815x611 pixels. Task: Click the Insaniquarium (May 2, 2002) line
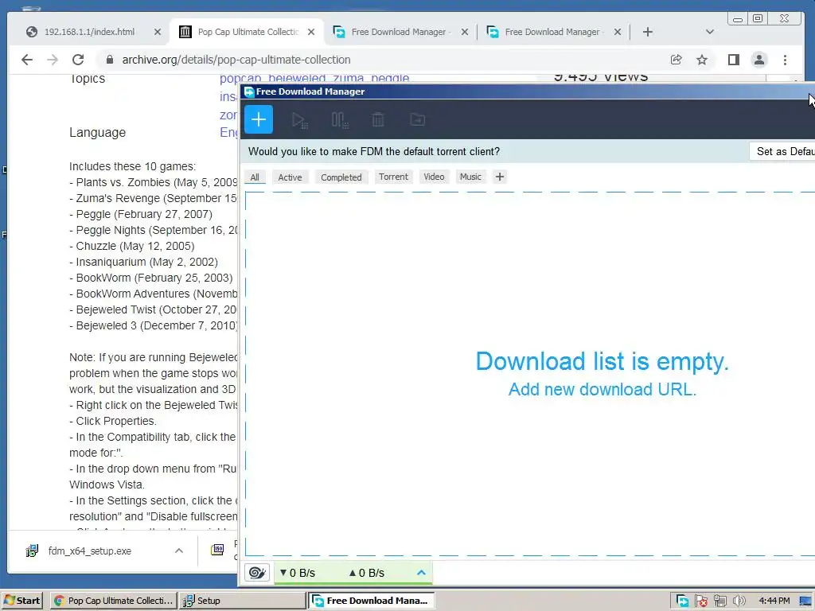click(143, 262)
